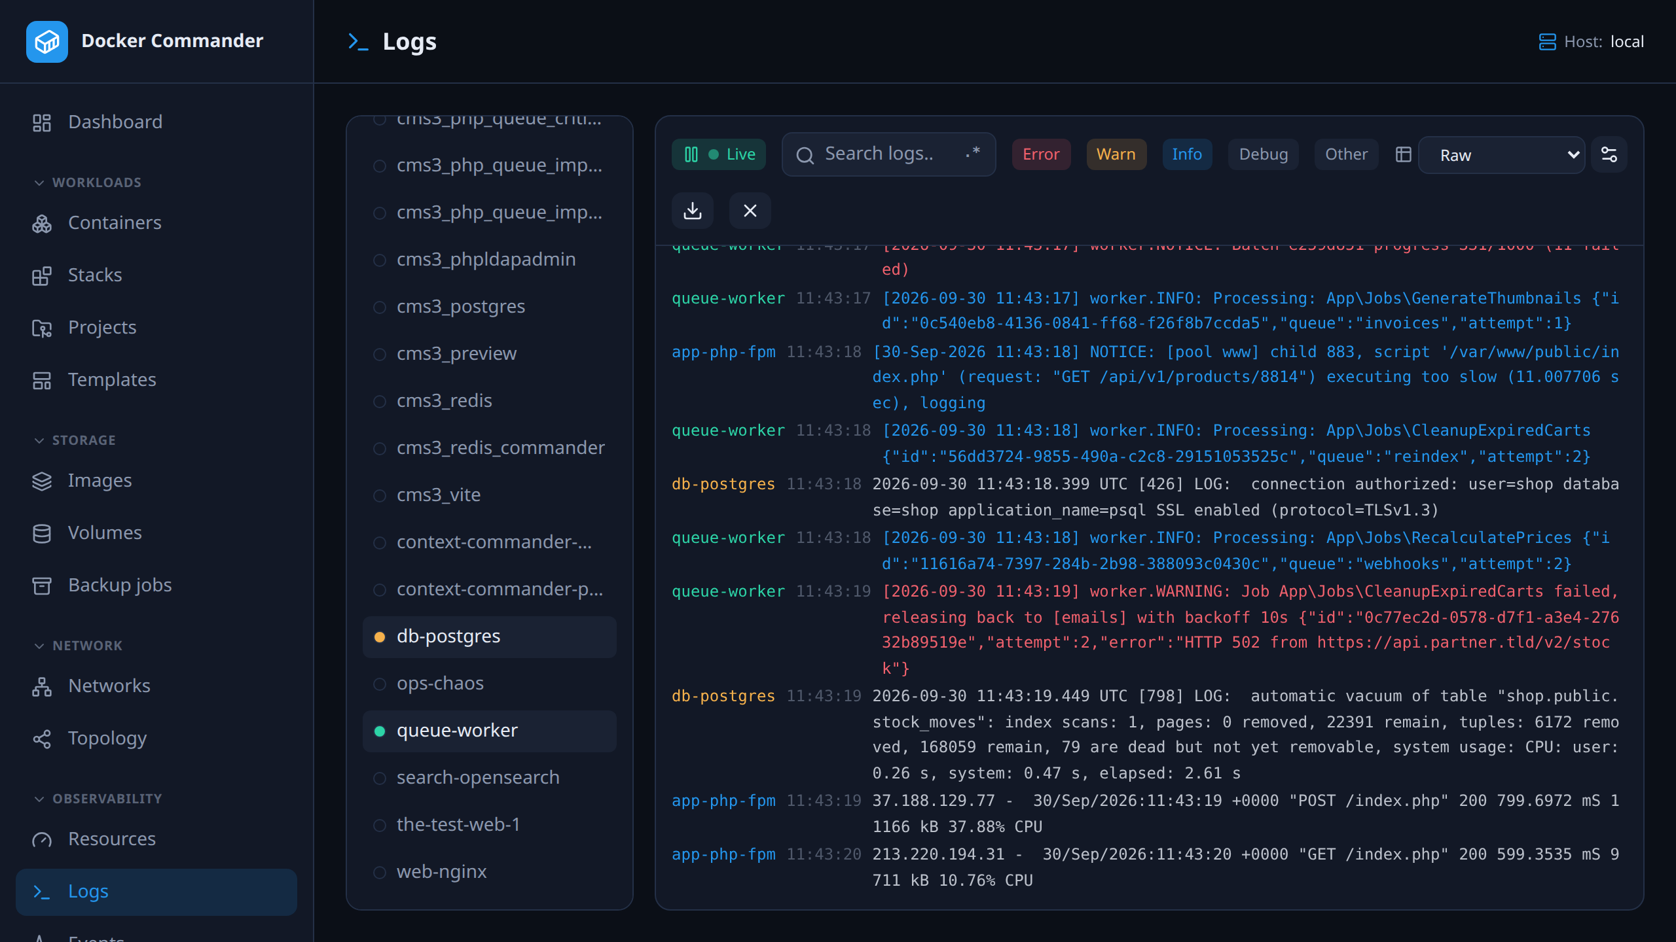Toggle the Error level filter
Image resolution: width=1676 pixels, height=942 pixels.
click(1041, 154)
